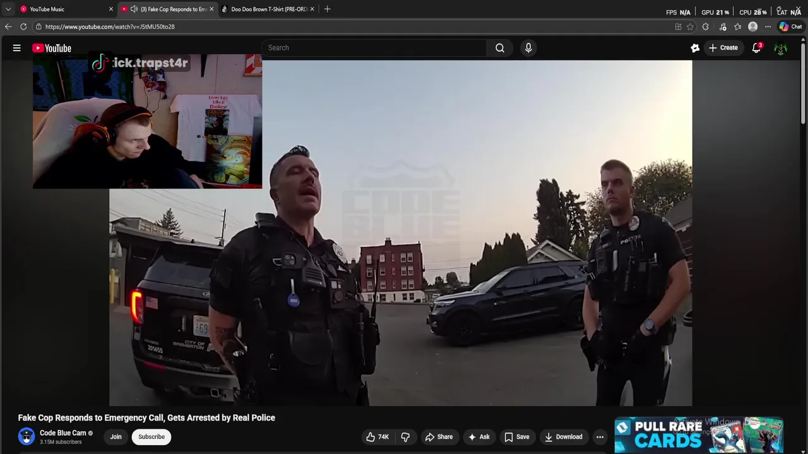This screenshot has width=808, height=454.
Task: Open the YouTube Premium star badge icon
Action: tap(695, 48)
